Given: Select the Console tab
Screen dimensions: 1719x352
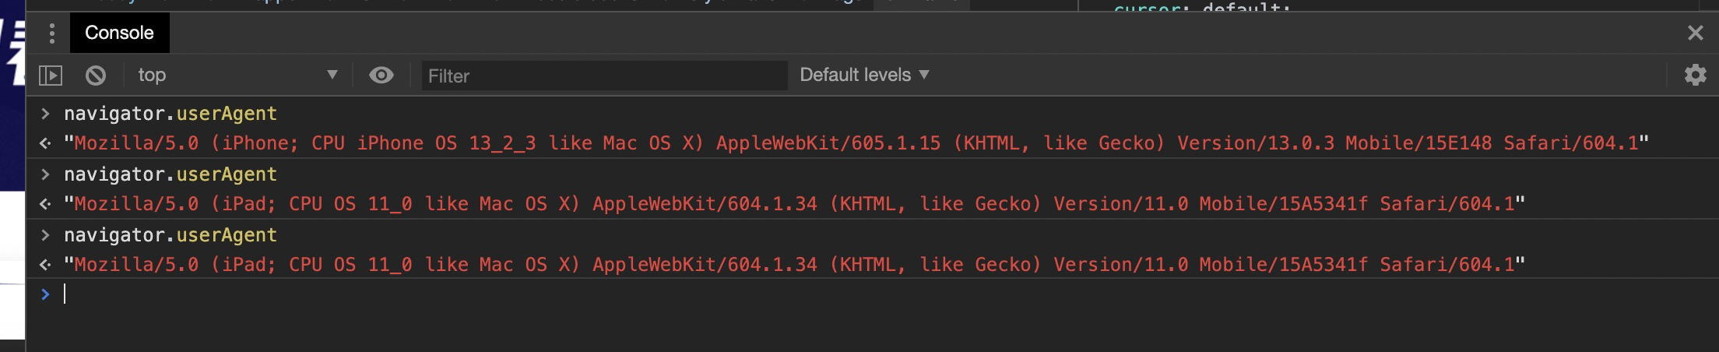Looking at the screenshot, I should pos(119,33).
